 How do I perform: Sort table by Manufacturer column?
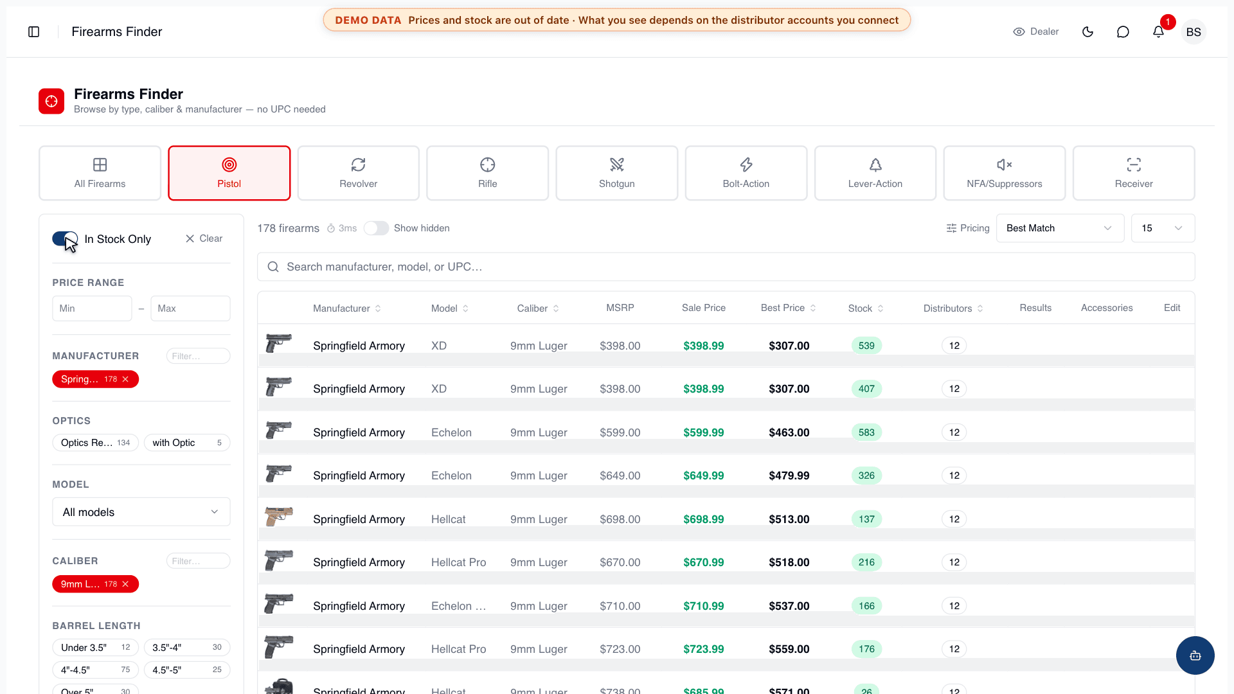click(x=347, y=308)
